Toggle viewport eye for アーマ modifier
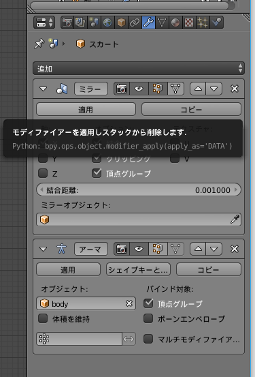This screenshot has width=255, height=377. (139, 249)
